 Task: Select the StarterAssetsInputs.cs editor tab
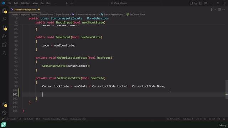(x=25, y=10)
